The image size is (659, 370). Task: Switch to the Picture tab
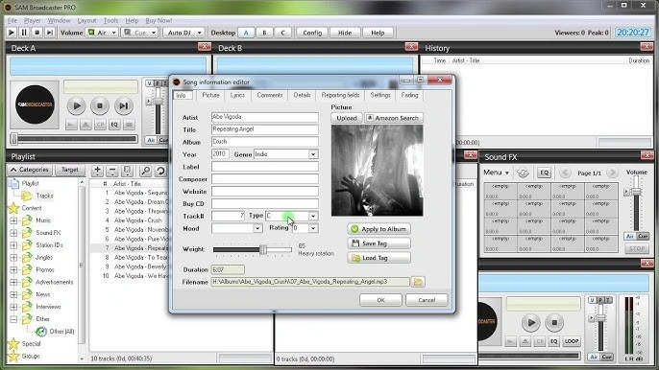tap(210, 95)
